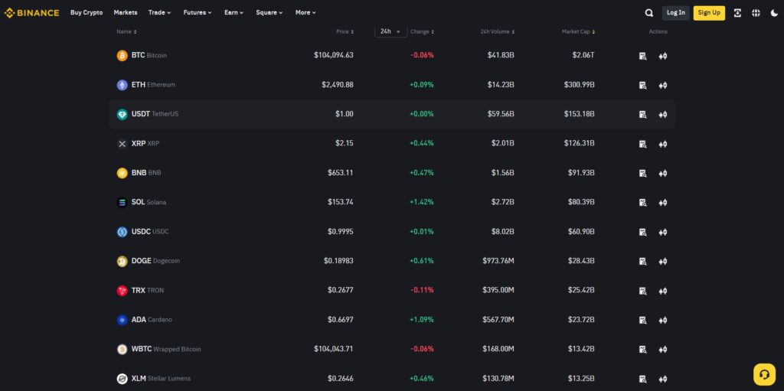Click the DOGE volume $973.76M
This screenshot has height=391, width=784.
click(x=498, y=261)
